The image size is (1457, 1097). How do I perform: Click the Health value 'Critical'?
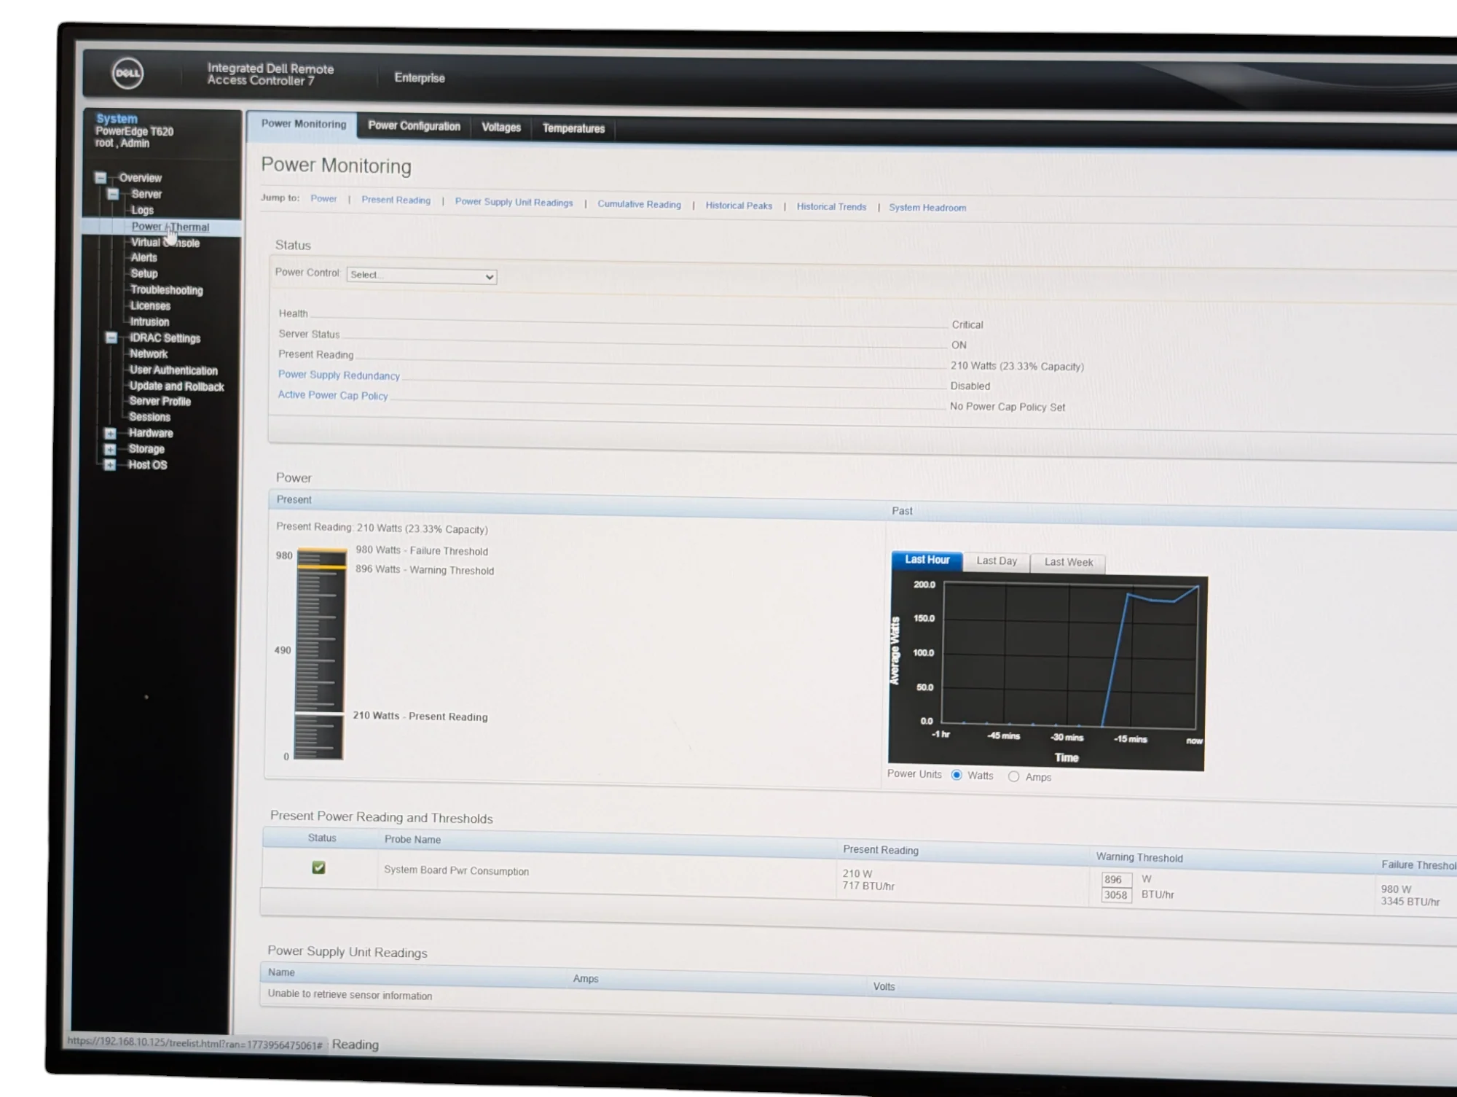click(x=967, y=325)
